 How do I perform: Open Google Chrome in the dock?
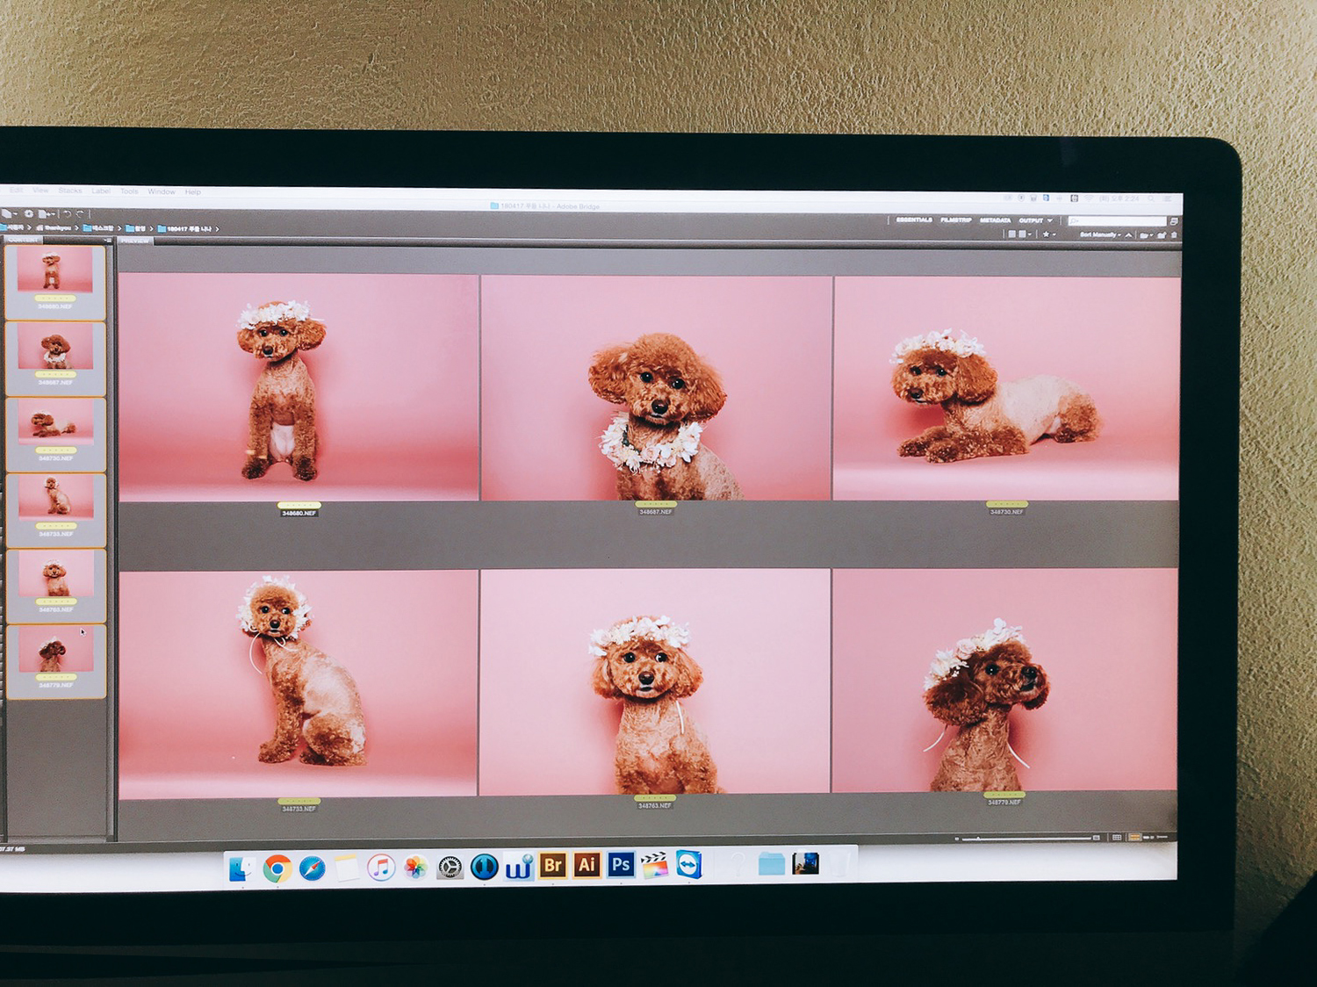[x=277, y=868]
